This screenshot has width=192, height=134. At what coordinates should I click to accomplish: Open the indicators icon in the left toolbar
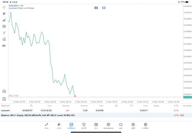point(4,20)
